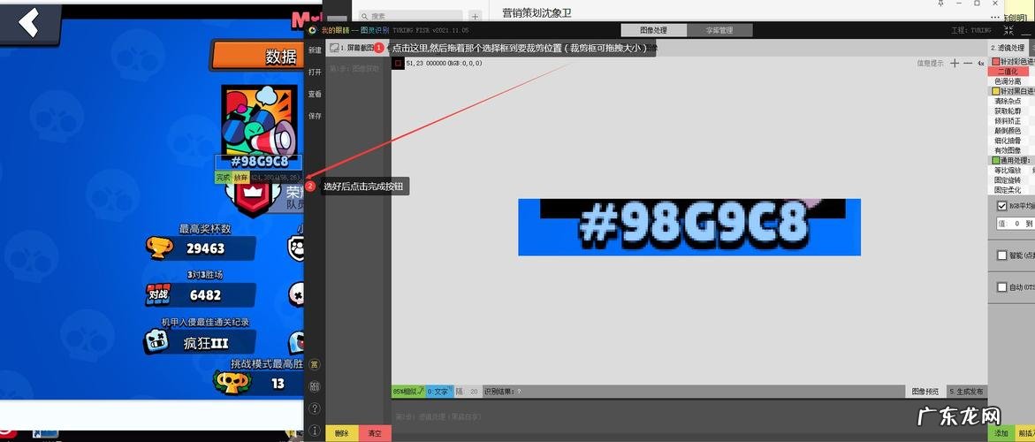
Task: Click the 85%相似 green button
Action: 408,392
